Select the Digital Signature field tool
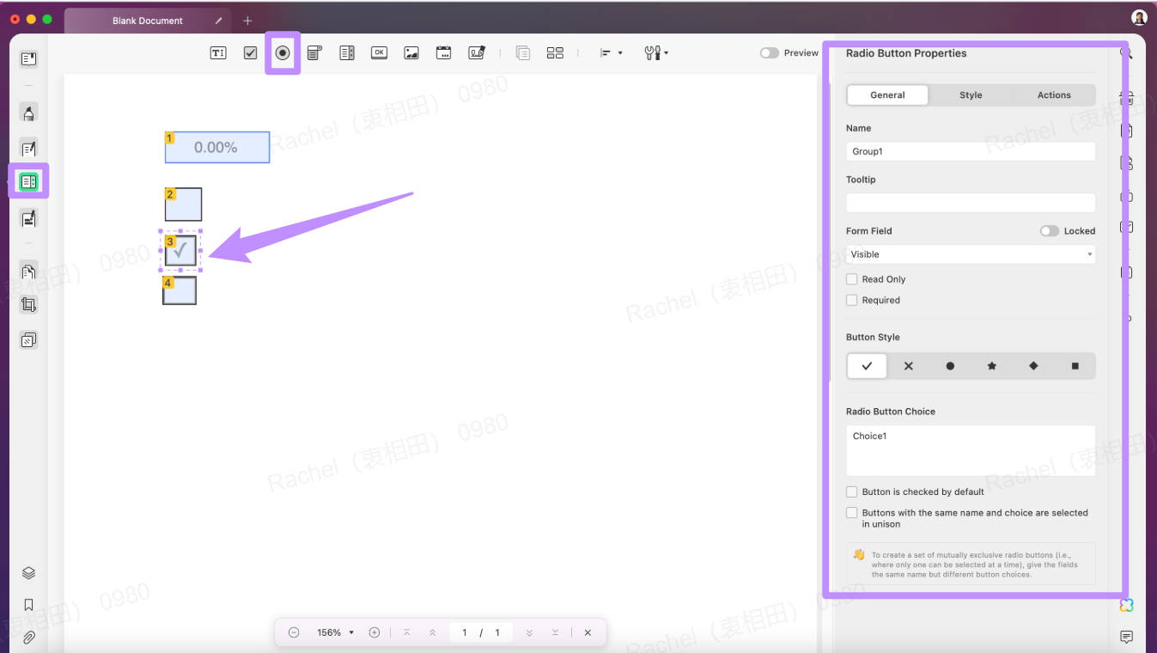The image size is (1157, 653). click(475, 52)
